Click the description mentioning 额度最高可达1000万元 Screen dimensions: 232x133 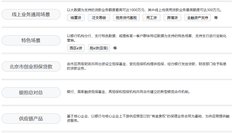(144, 10)
